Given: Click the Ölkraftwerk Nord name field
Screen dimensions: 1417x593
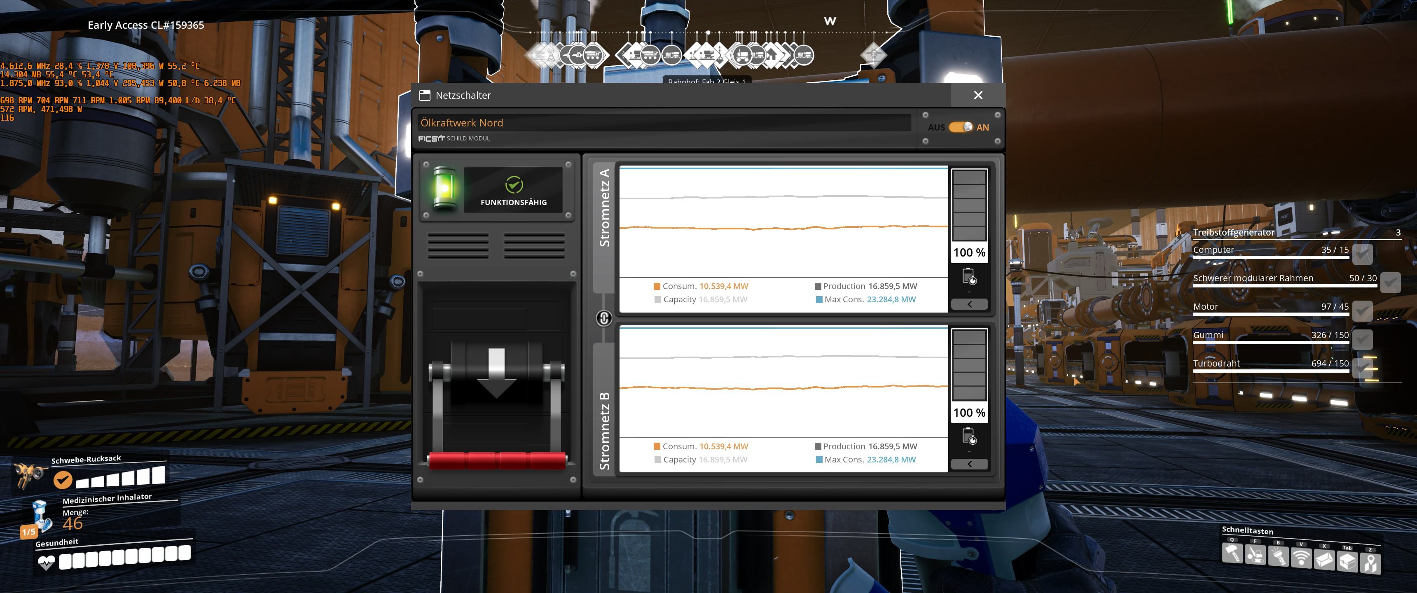Looking at the screenshot, I should [x=664, y=123].
